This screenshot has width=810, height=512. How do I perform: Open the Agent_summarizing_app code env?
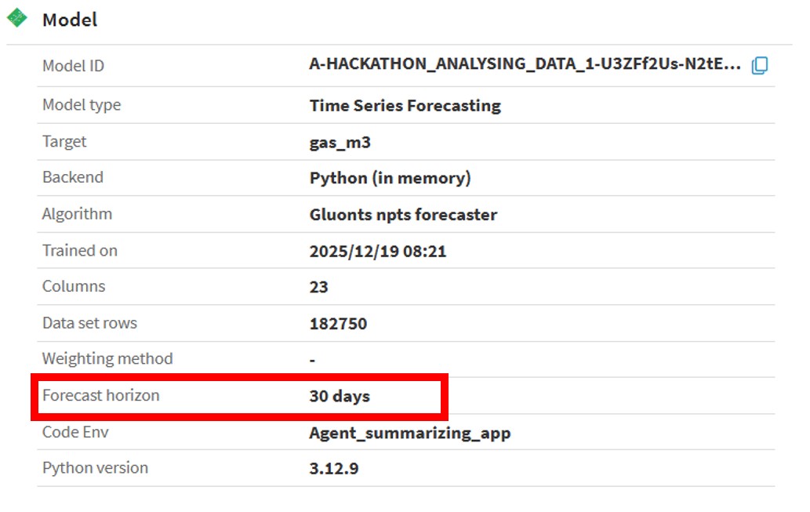coord(409,432)
